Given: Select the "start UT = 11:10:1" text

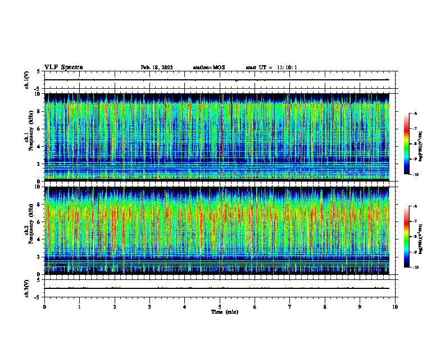Looking at the screenshot, I should [271, 67].
